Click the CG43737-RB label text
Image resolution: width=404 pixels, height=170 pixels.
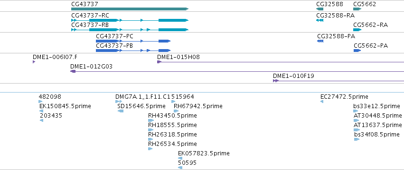tap(90, 25)
